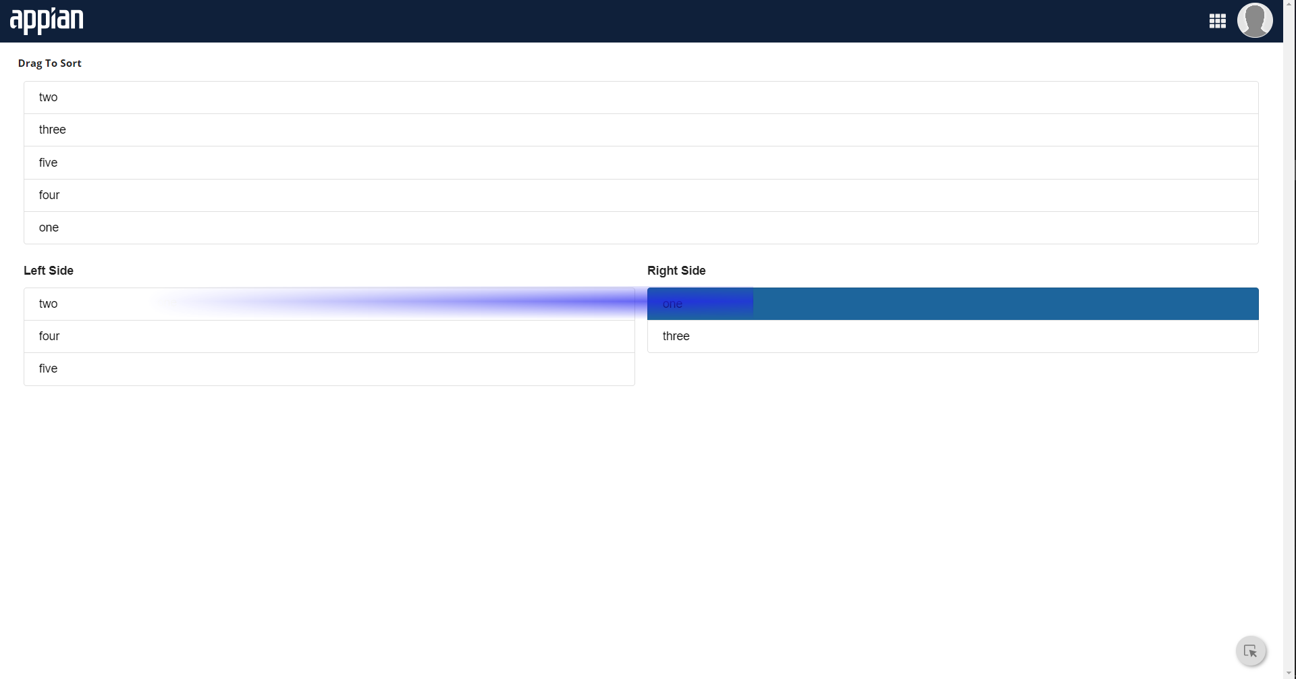Click the floating element-select cursor icon
Viewport: 1296px width, 679px height.
1250,651
